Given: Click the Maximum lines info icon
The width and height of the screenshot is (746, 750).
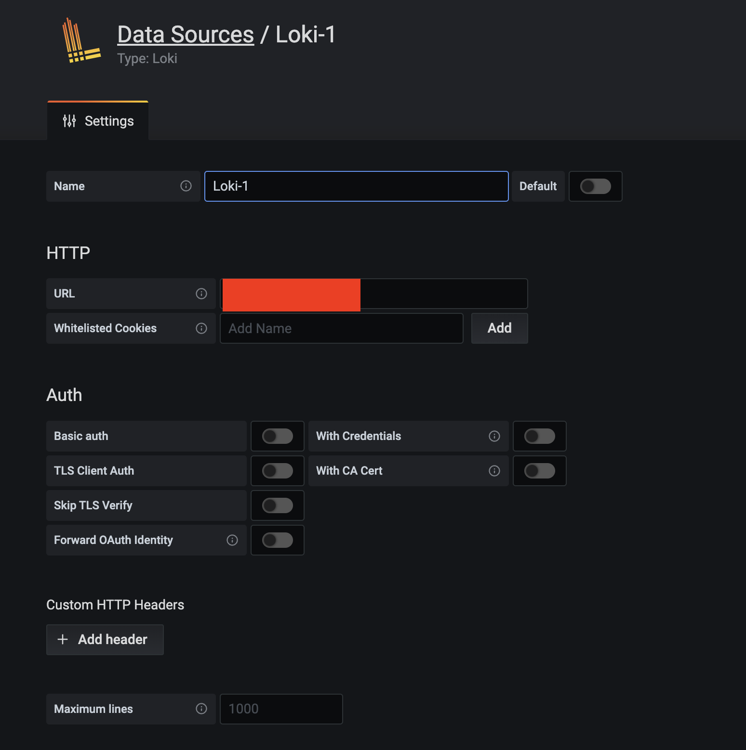Looking at the screenshot, I should pyautogui.click(x=201, y=709).
